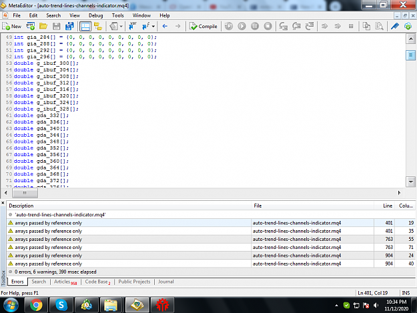
Task: Toggle the Navigator panel toolbar icon
Action: 98,26
